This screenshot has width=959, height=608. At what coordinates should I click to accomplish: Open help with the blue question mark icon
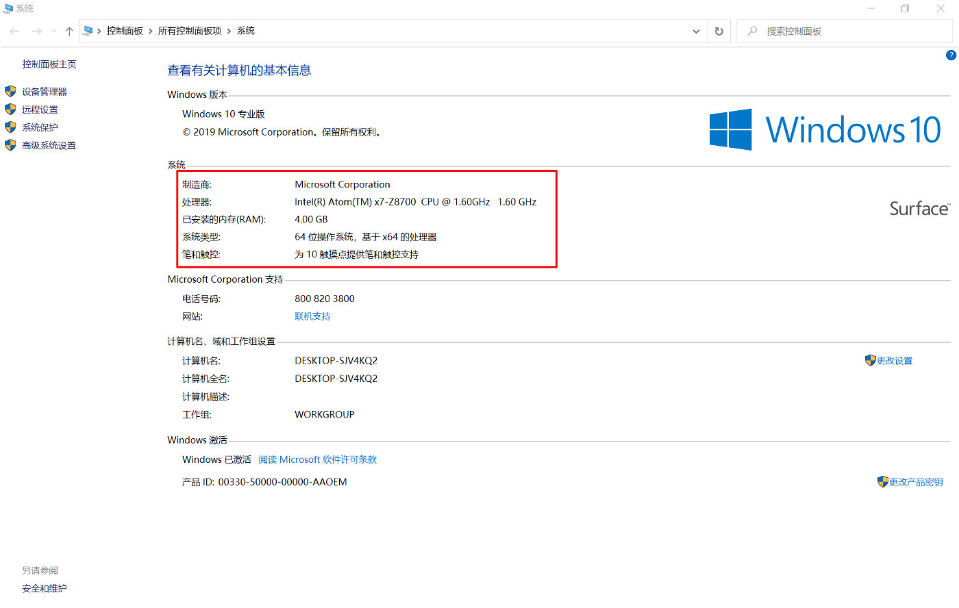(x=951, y=55)
